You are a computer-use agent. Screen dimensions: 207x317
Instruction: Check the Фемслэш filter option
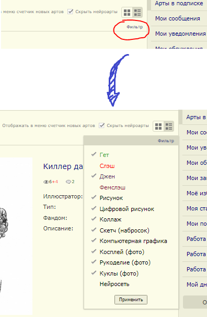tap(112, 187)
